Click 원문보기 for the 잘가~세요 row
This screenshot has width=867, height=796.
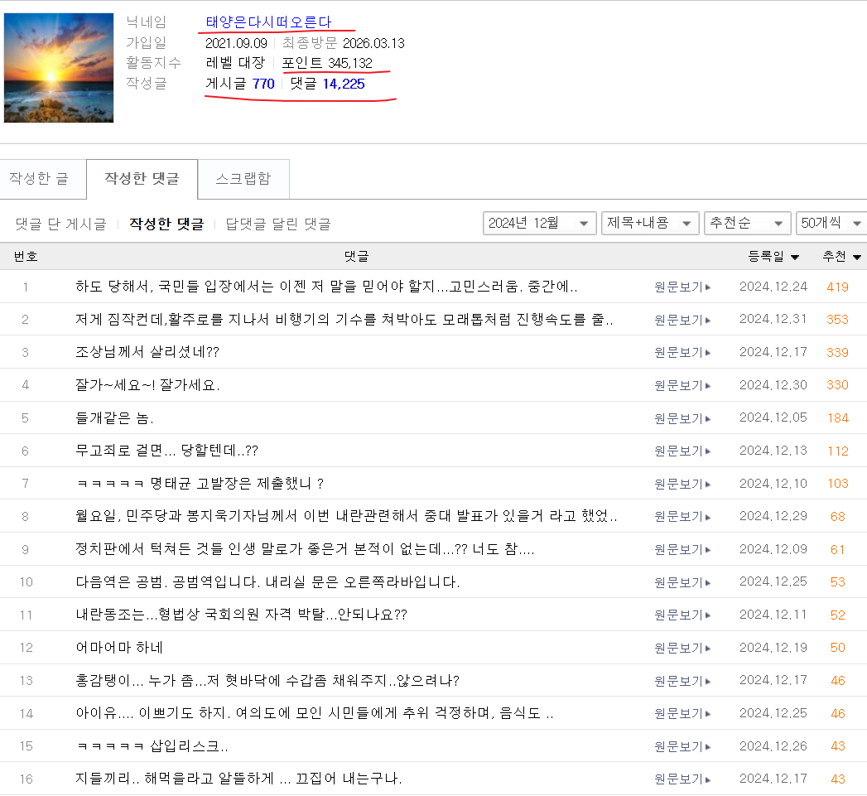(682, 385)
